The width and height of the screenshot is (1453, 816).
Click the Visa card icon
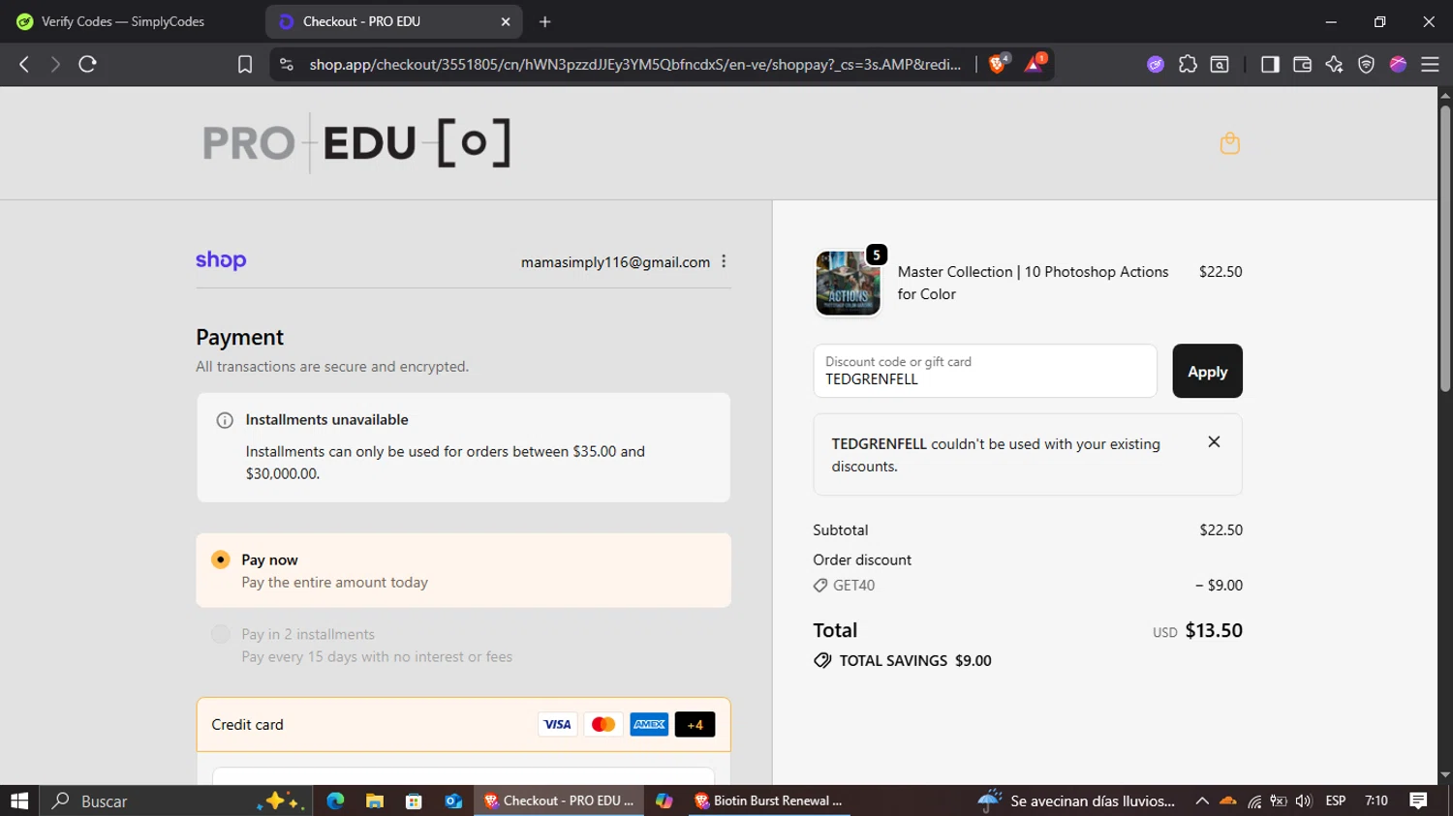tap(557, 724)
